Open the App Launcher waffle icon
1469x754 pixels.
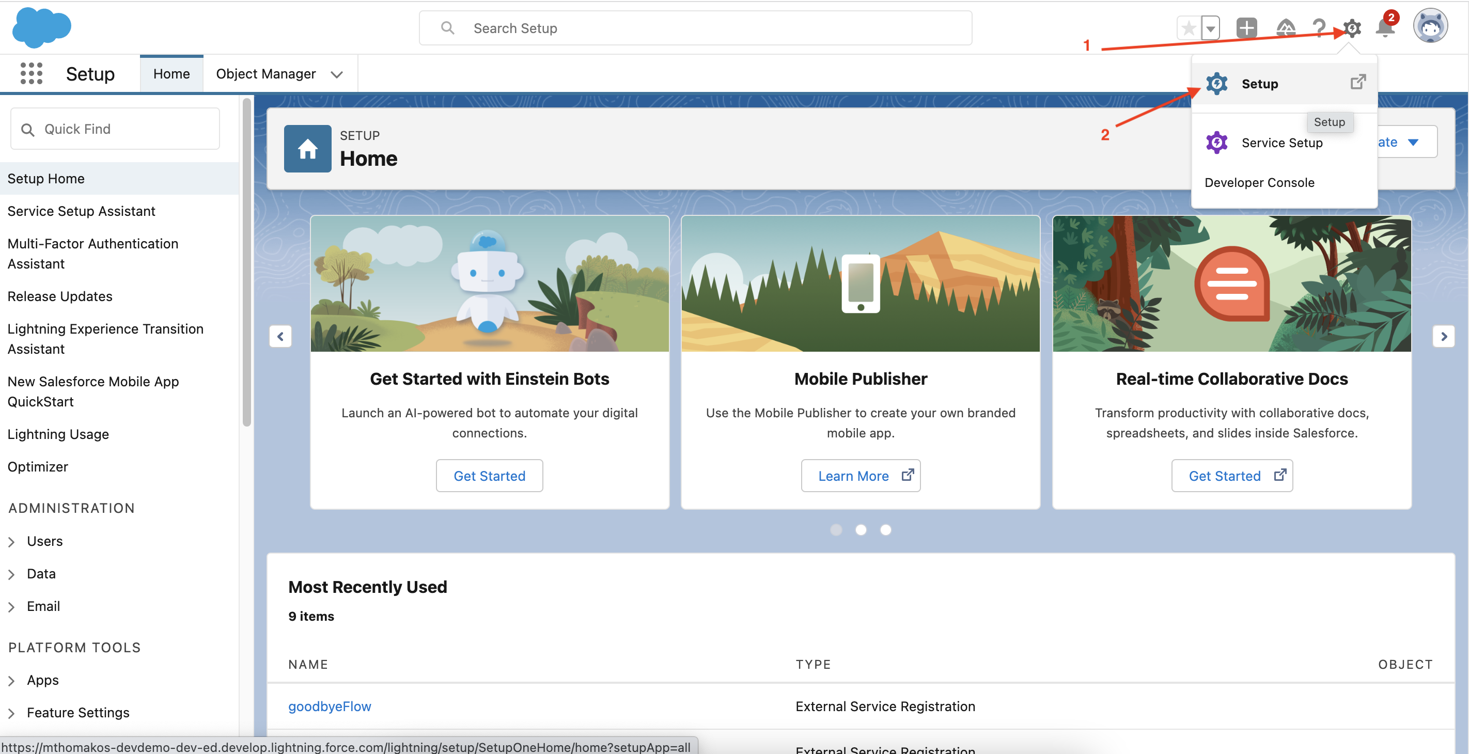(32, 73)
